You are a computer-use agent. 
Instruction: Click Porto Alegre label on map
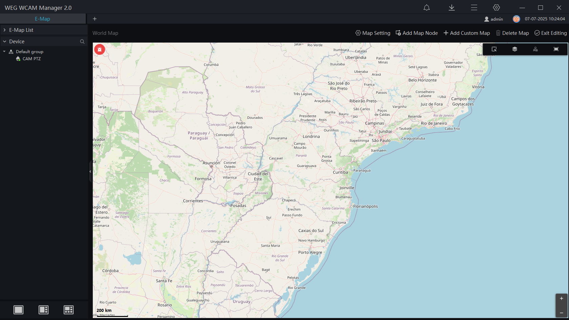[x=310, y=252]
